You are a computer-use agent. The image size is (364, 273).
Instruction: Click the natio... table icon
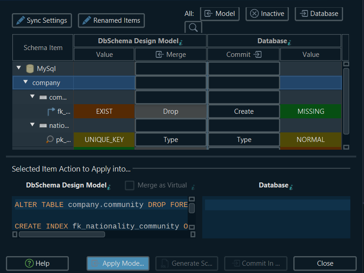43,126
